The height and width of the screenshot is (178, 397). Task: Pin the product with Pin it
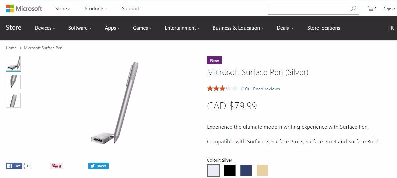[x=57, y=166]
